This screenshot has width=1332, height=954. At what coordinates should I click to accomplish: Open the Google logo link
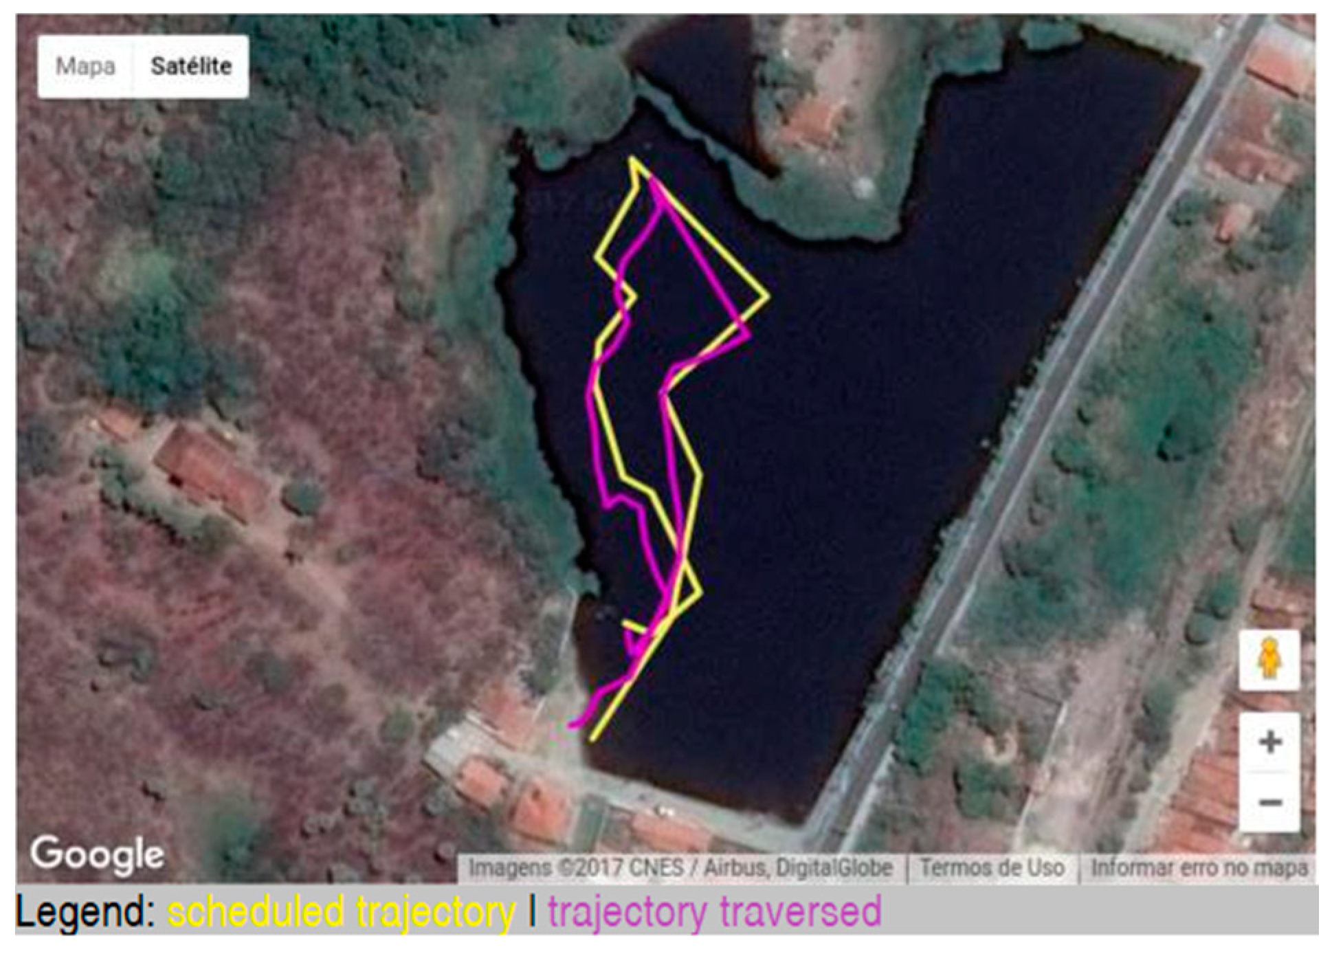tap(97, 856)
